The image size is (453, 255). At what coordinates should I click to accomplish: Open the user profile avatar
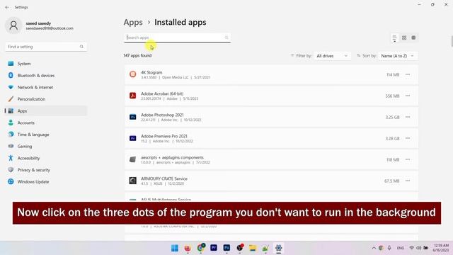coord(13,25)
